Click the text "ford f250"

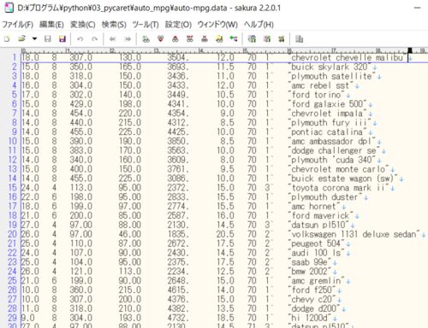tap(312, 290)
